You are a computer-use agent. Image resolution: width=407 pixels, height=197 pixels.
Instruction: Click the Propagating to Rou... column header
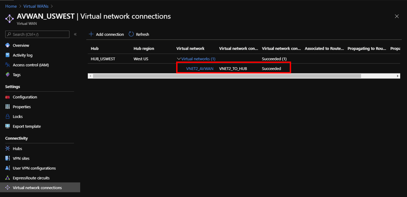[x=367, y=49]
